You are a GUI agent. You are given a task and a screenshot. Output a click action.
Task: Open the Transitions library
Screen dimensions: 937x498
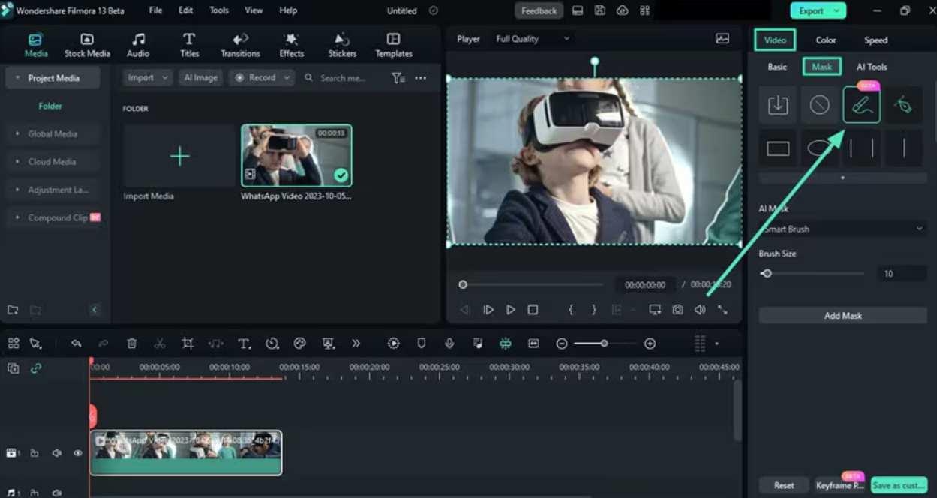[240, 45]
